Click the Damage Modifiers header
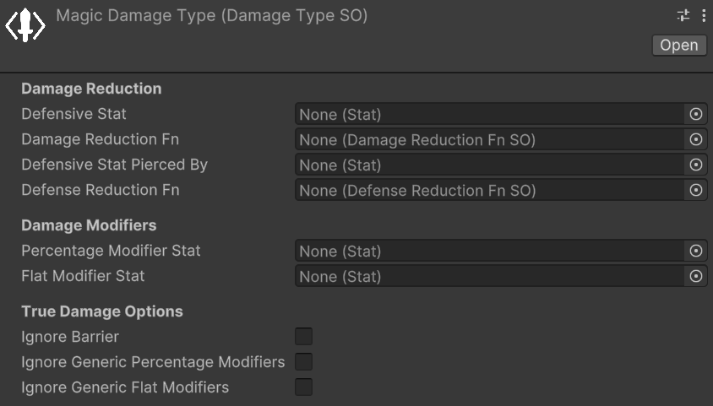Image resolution: width=713 pixels, height=406 pixels. (x=89, y=225)
